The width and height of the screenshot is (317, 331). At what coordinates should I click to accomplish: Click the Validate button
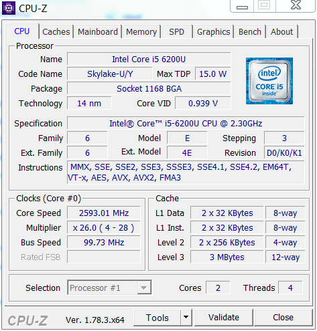click(x=224, y=318)
